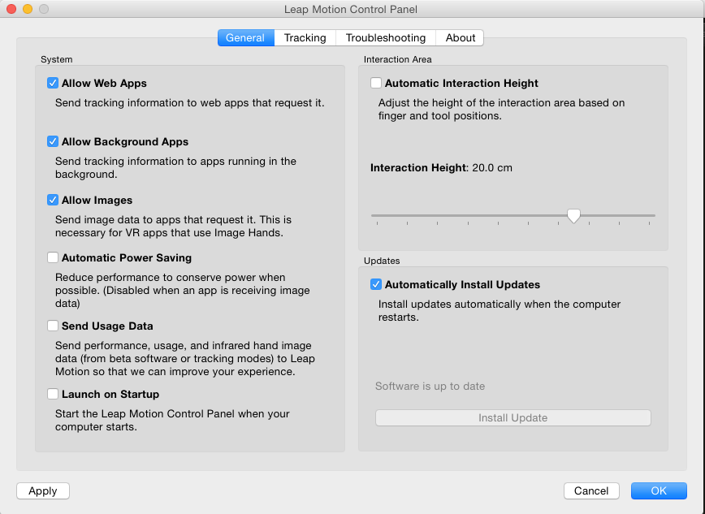Select the General tab

(x=245, y=37)
